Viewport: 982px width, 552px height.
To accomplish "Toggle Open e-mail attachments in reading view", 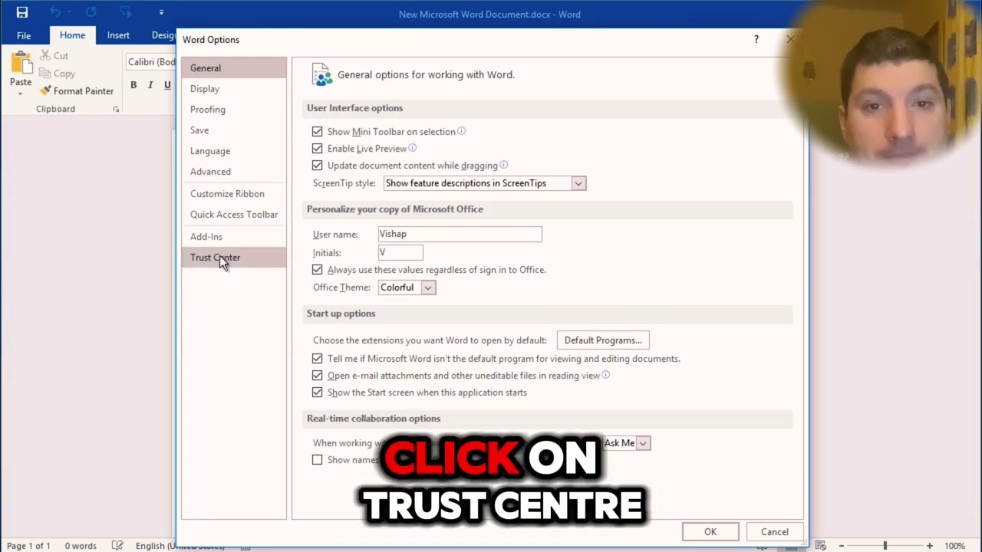I will pos(317,376).
